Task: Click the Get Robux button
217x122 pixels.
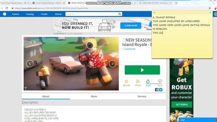Action: (x=182, y=105)
